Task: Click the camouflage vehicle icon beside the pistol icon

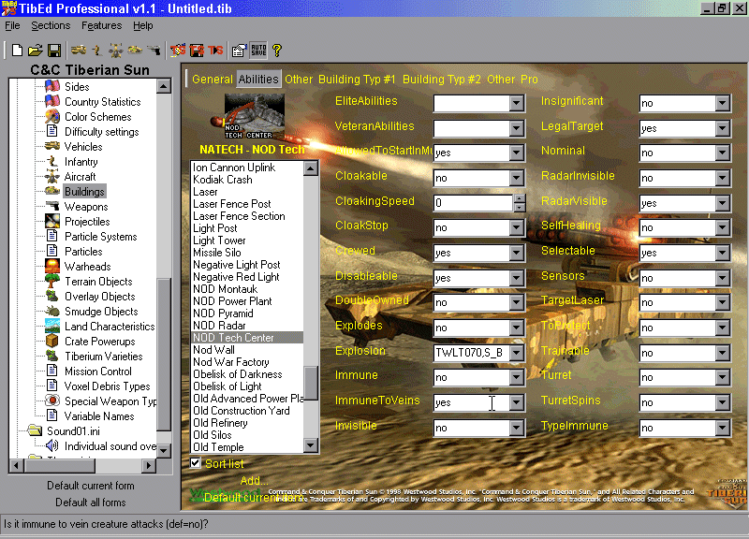Action: click(135, 51)
